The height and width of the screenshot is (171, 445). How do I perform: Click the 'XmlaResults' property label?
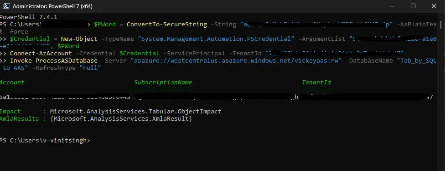click(19, 119)
